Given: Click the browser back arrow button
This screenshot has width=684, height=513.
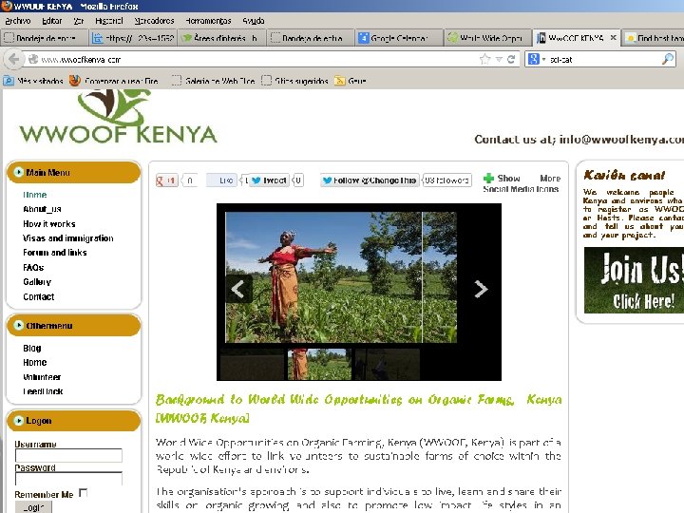Looking at the screenshot, I should pos(13,59).
